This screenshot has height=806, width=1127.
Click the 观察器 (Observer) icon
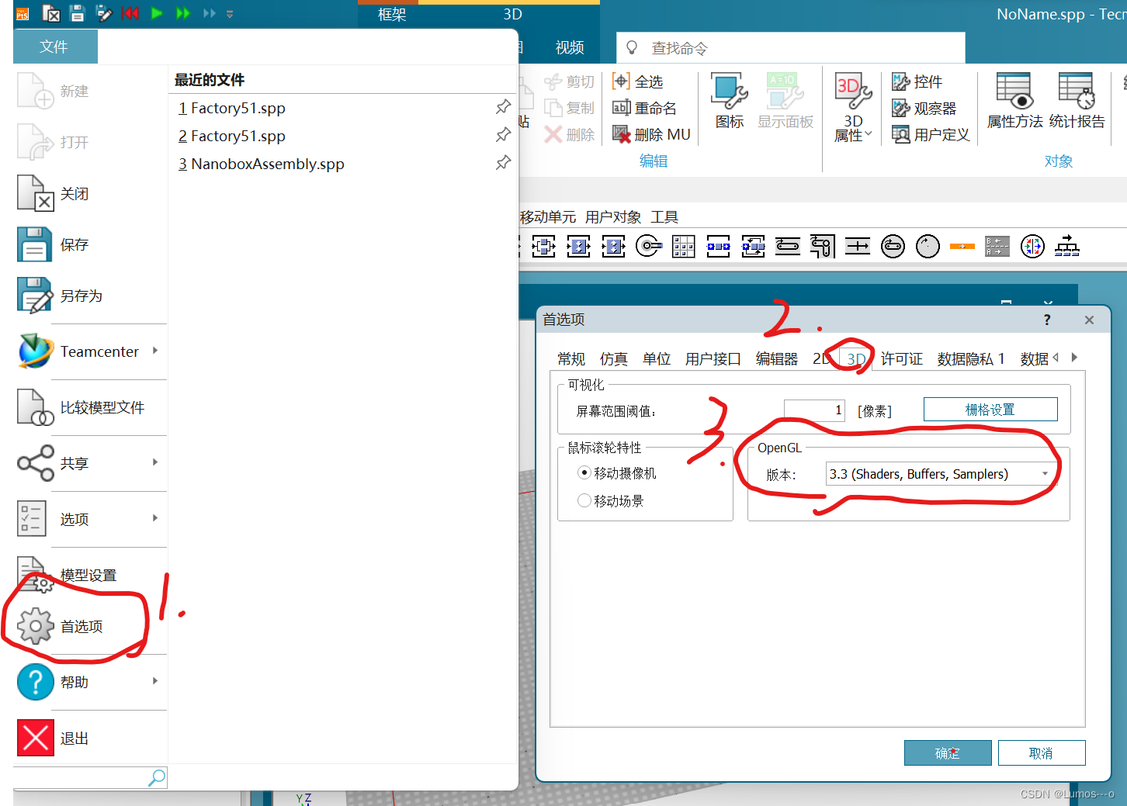[928, 108]
